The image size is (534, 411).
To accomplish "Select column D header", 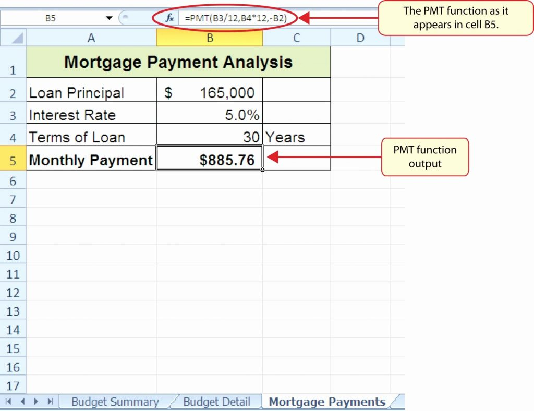I will coord(360,38).
